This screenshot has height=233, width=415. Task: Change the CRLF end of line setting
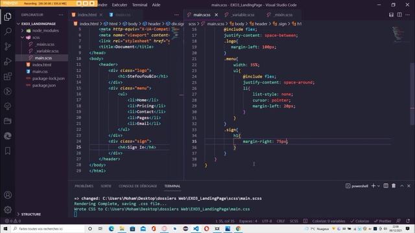click(x=281, y=221)
